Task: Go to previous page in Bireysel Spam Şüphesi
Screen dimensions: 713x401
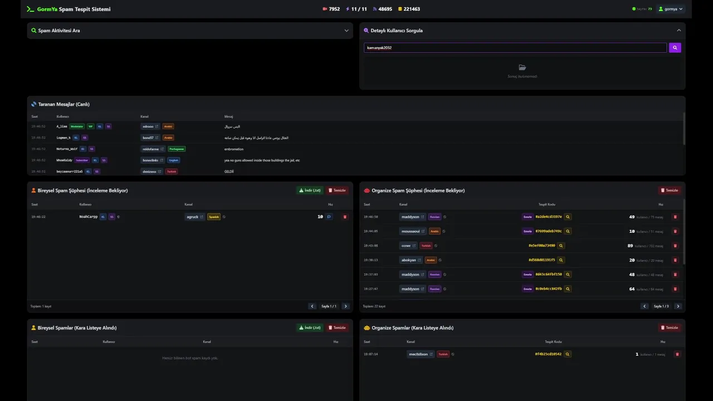Action: 312,306
